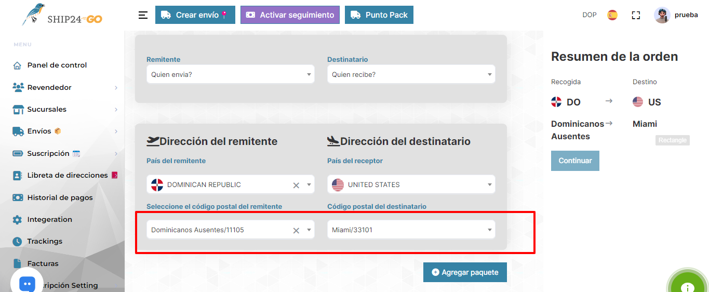
Task: Click the truck icon on the Punto Pack button
Action: (356, 15)
